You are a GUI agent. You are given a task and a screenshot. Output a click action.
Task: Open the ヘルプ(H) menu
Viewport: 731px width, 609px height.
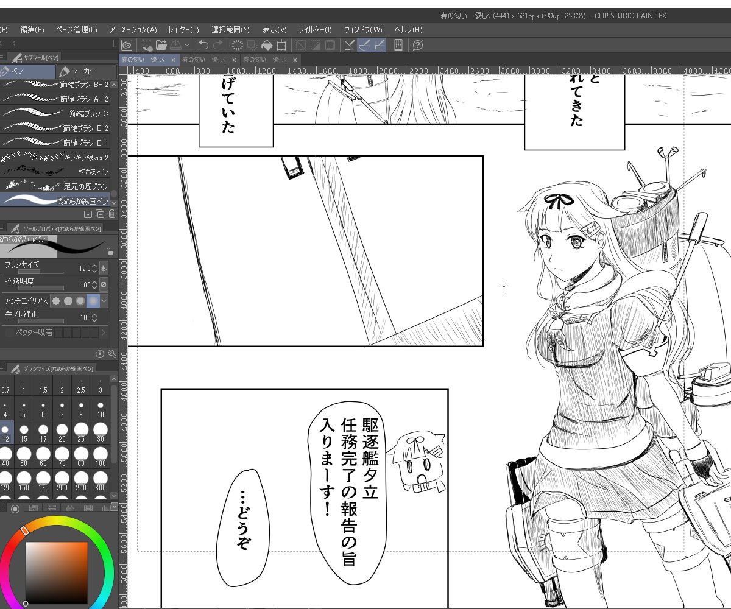click(x=409, y=29)
